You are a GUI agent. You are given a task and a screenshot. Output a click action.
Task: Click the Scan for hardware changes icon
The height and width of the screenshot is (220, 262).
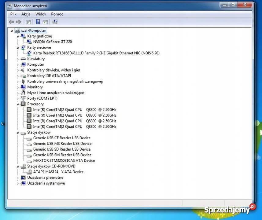[55, 22]
